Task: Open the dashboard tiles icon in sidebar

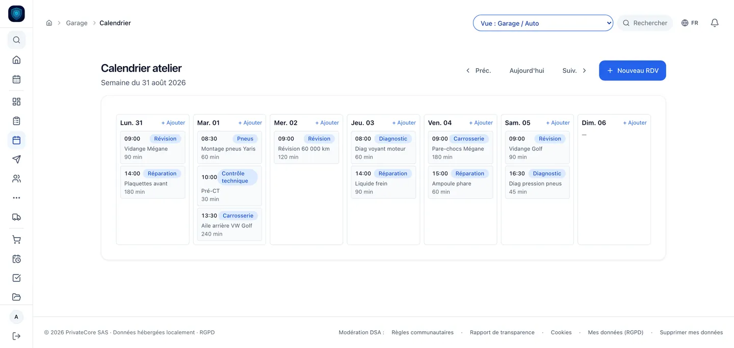Action: (x=16, y=102)
